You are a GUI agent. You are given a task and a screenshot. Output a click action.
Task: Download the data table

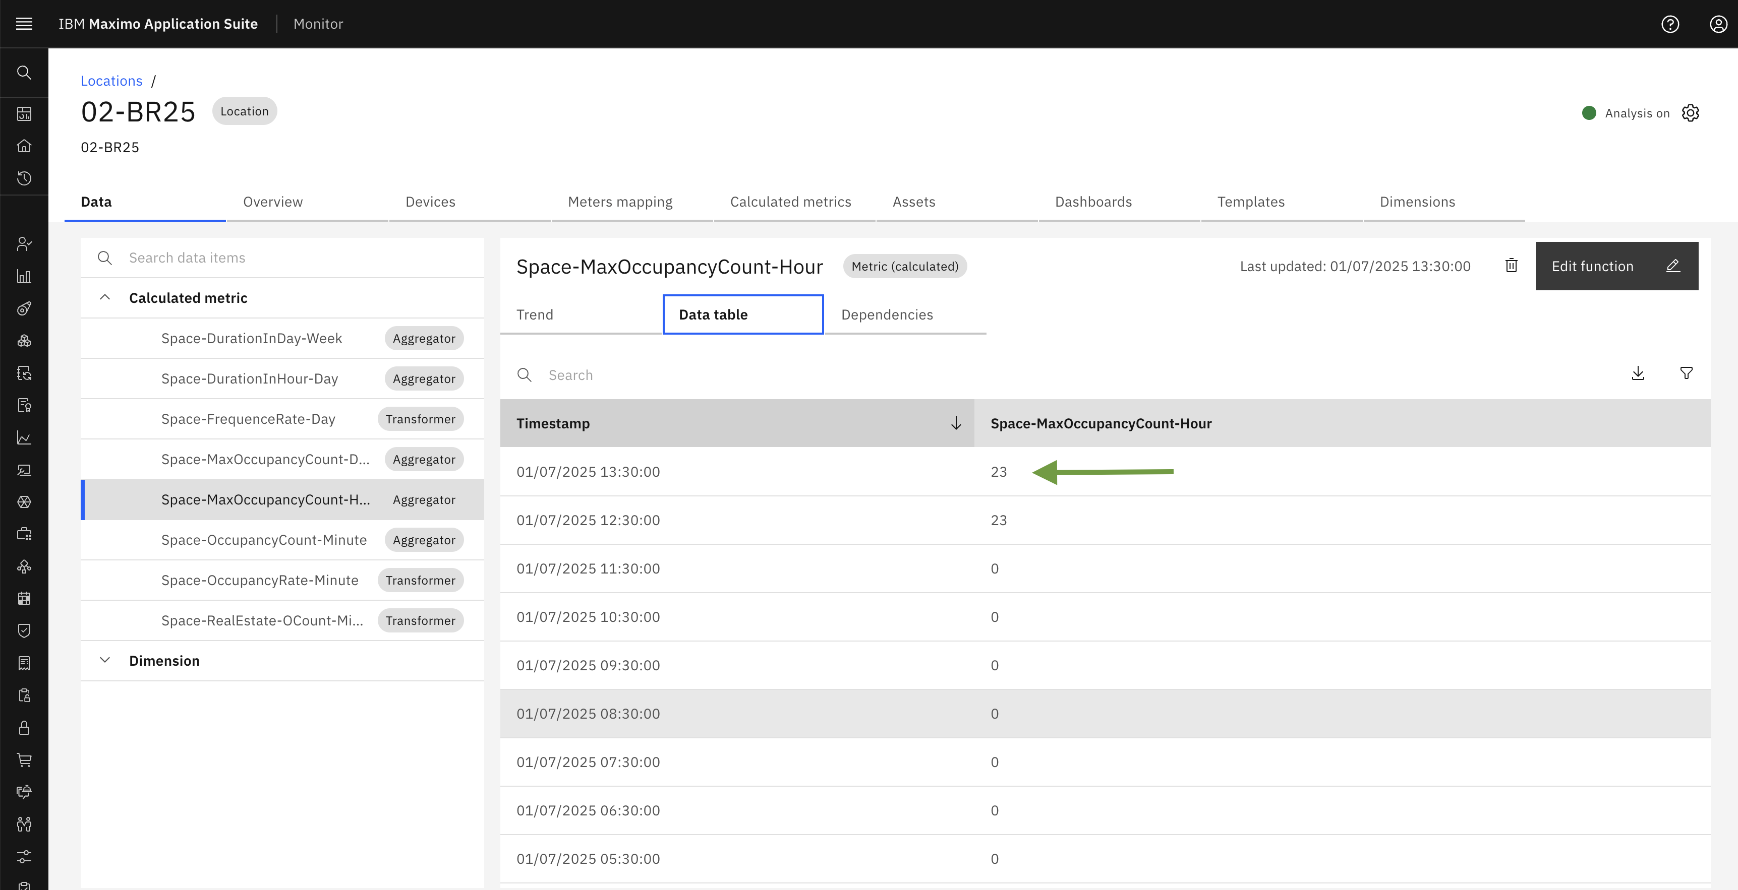tap(1638, 373)
